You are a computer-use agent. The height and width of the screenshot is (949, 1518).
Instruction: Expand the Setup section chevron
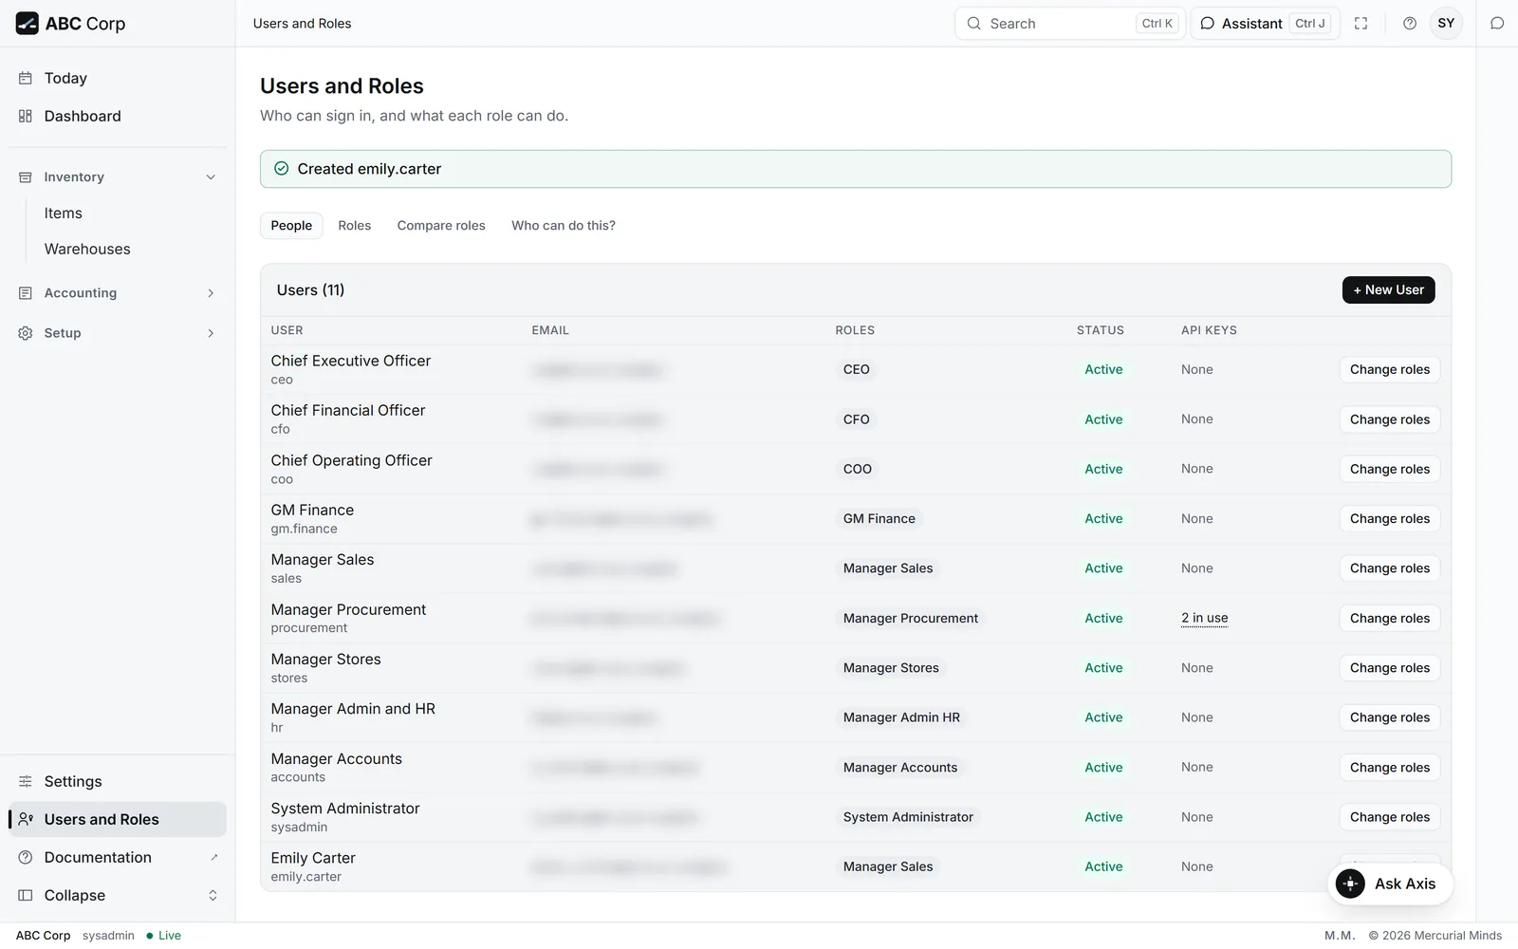(211, 333)
